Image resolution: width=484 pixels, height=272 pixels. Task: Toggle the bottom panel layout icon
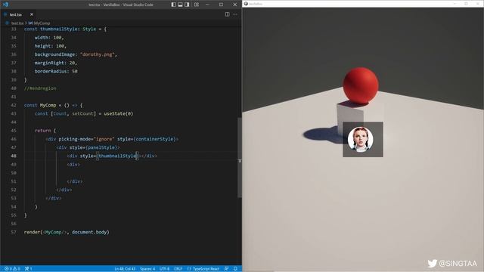(x=180, y=5)
